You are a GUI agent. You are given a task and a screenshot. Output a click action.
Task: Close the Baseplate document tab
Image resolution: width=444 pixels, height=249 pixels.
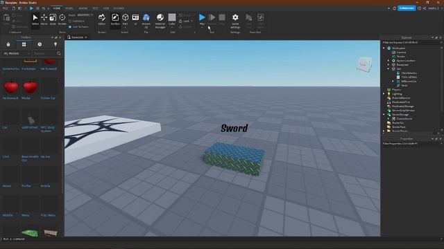86,37
